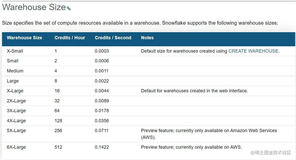Viewport: 296px width, 160px height.
Task: Click the Credits / Hour column header
Action: point(70,38)
